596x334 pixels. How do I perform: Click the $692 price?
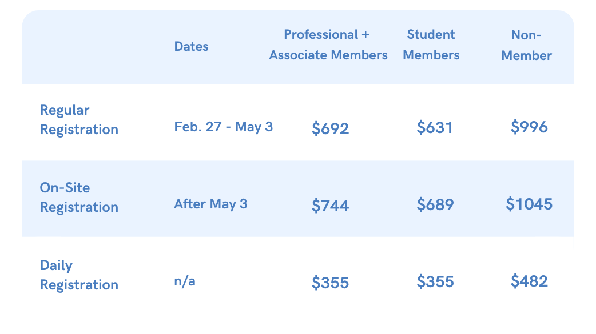point(330,128)
